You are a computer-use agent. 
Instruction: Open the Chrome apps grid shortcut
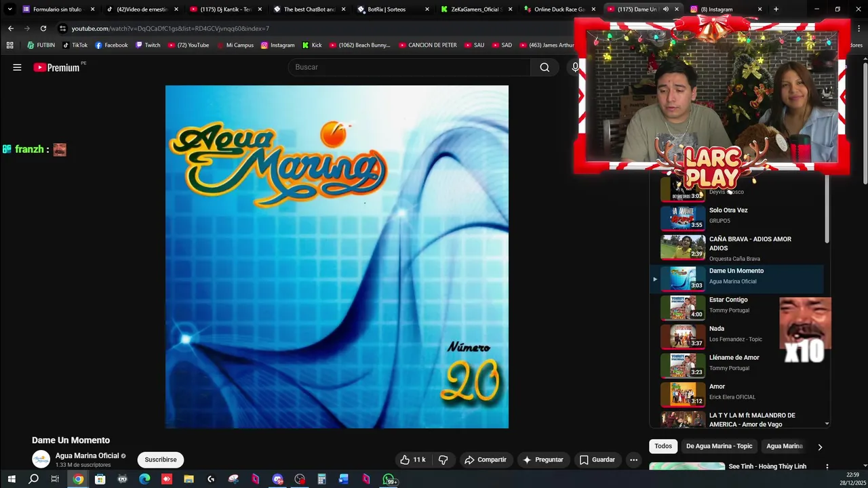click(9, 45)
